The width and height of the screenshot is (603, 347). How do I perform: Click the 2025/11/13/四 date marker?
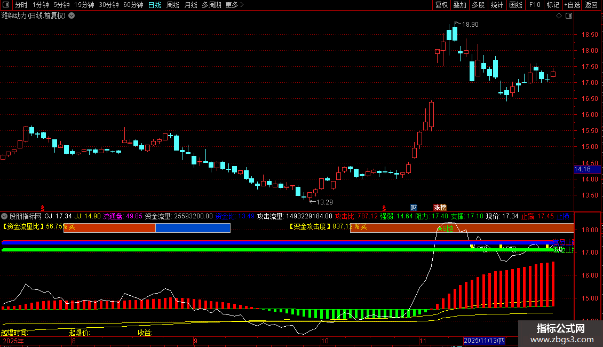484,341
